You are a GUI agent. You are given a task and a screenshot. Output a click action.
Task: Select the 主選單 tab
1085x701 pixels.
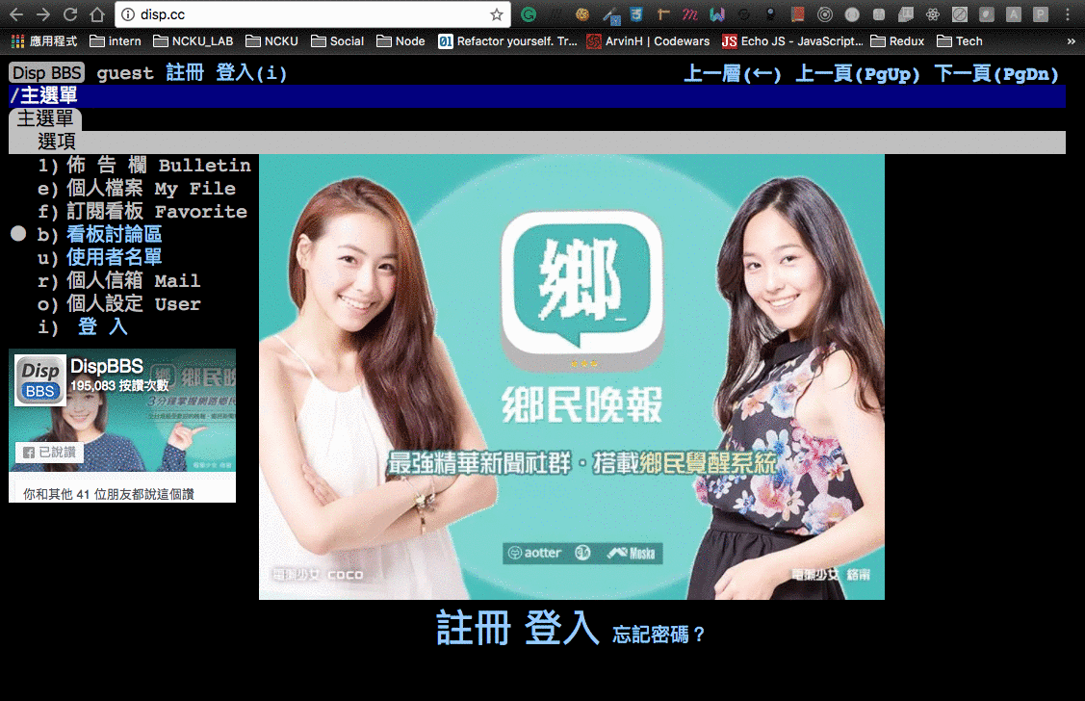tap(45, 118)
